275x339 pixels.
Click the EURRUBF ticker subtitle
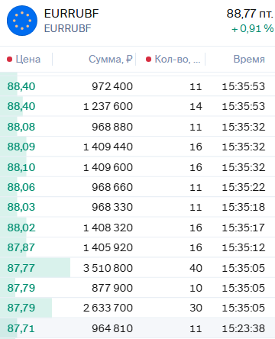67,28
